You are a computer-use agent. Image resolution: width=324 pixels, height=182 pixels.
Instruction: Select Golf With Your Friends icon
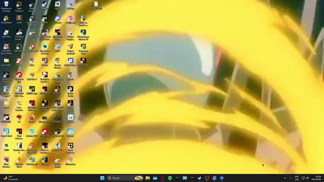tap(6, 49)
